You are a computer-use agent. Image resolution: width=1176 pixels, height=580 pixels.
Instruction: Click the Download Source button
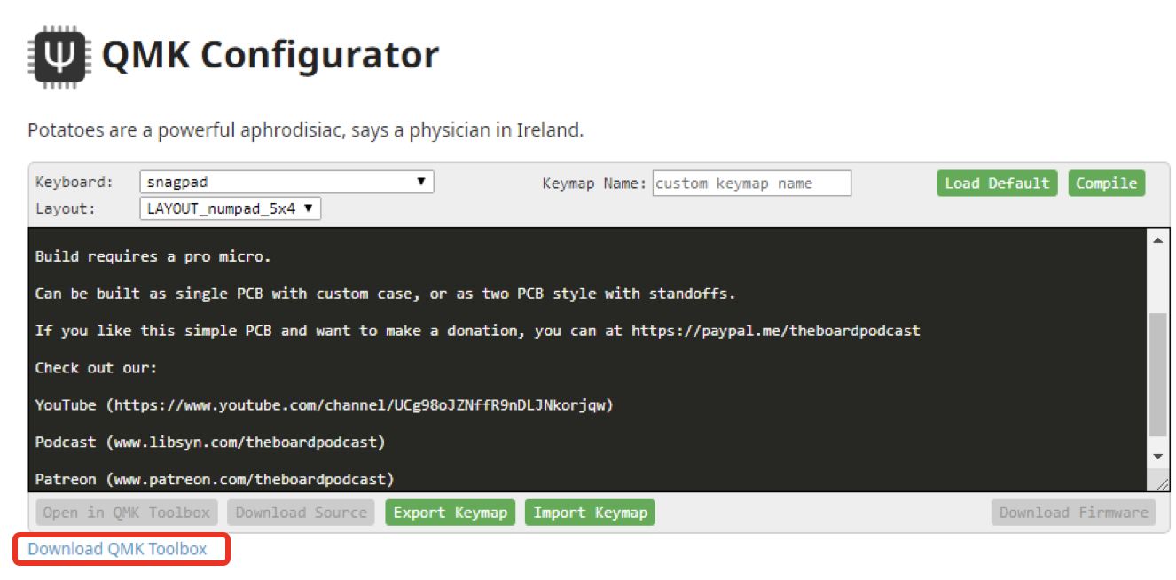click(301, 513)
